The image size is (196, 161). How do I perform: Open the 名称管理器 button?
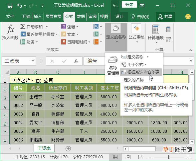pyautogui.click(x=113, y=65)
